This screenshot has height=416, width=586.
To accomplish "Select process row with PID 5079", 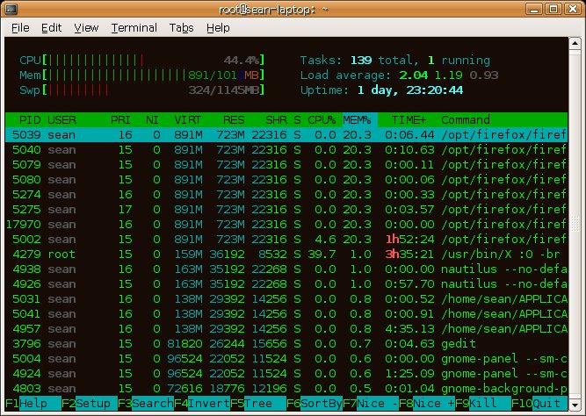I will pos(286,165).
